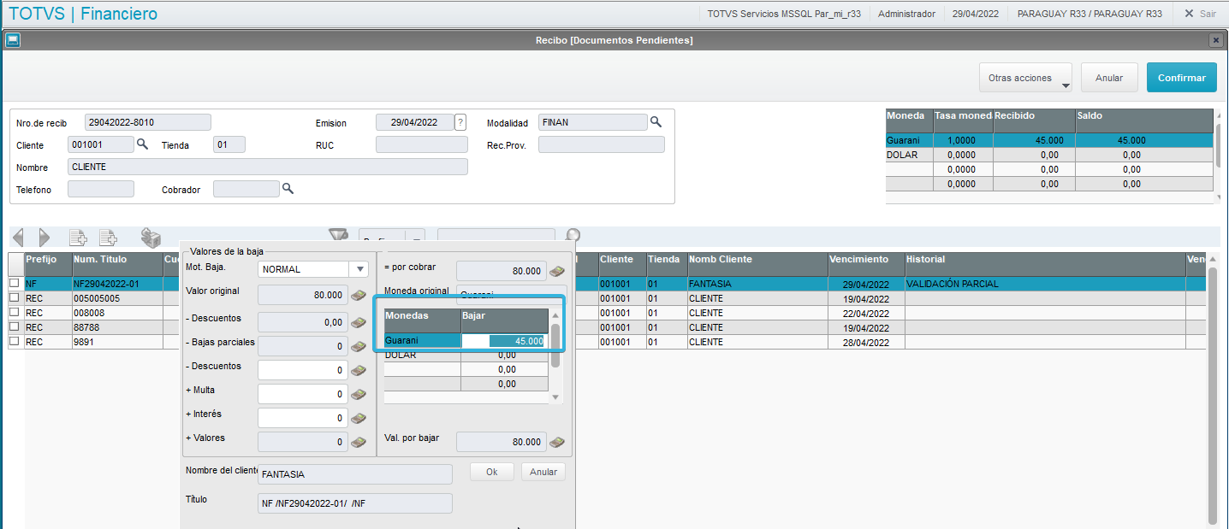
Task: Open calculator beside first Descuentos field
Action: (x=359, y=323)
